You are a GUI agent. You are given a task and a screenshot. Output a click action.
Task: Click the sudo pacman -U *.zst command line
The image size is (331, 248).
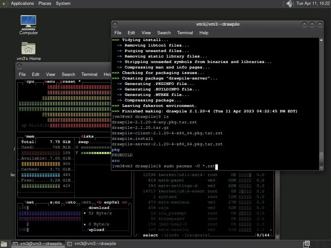pyautogui.click(x=189, y=166)
